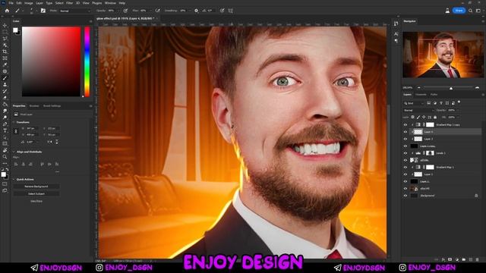This screenshot has height=273, width=486.
Task: Select the History Brush tool
Action: 5,91
